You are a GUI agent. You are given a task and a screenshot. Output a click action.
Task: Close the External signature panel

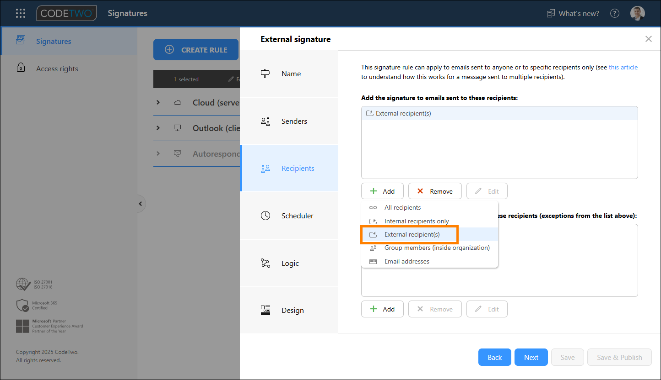[x=648, y=39]
